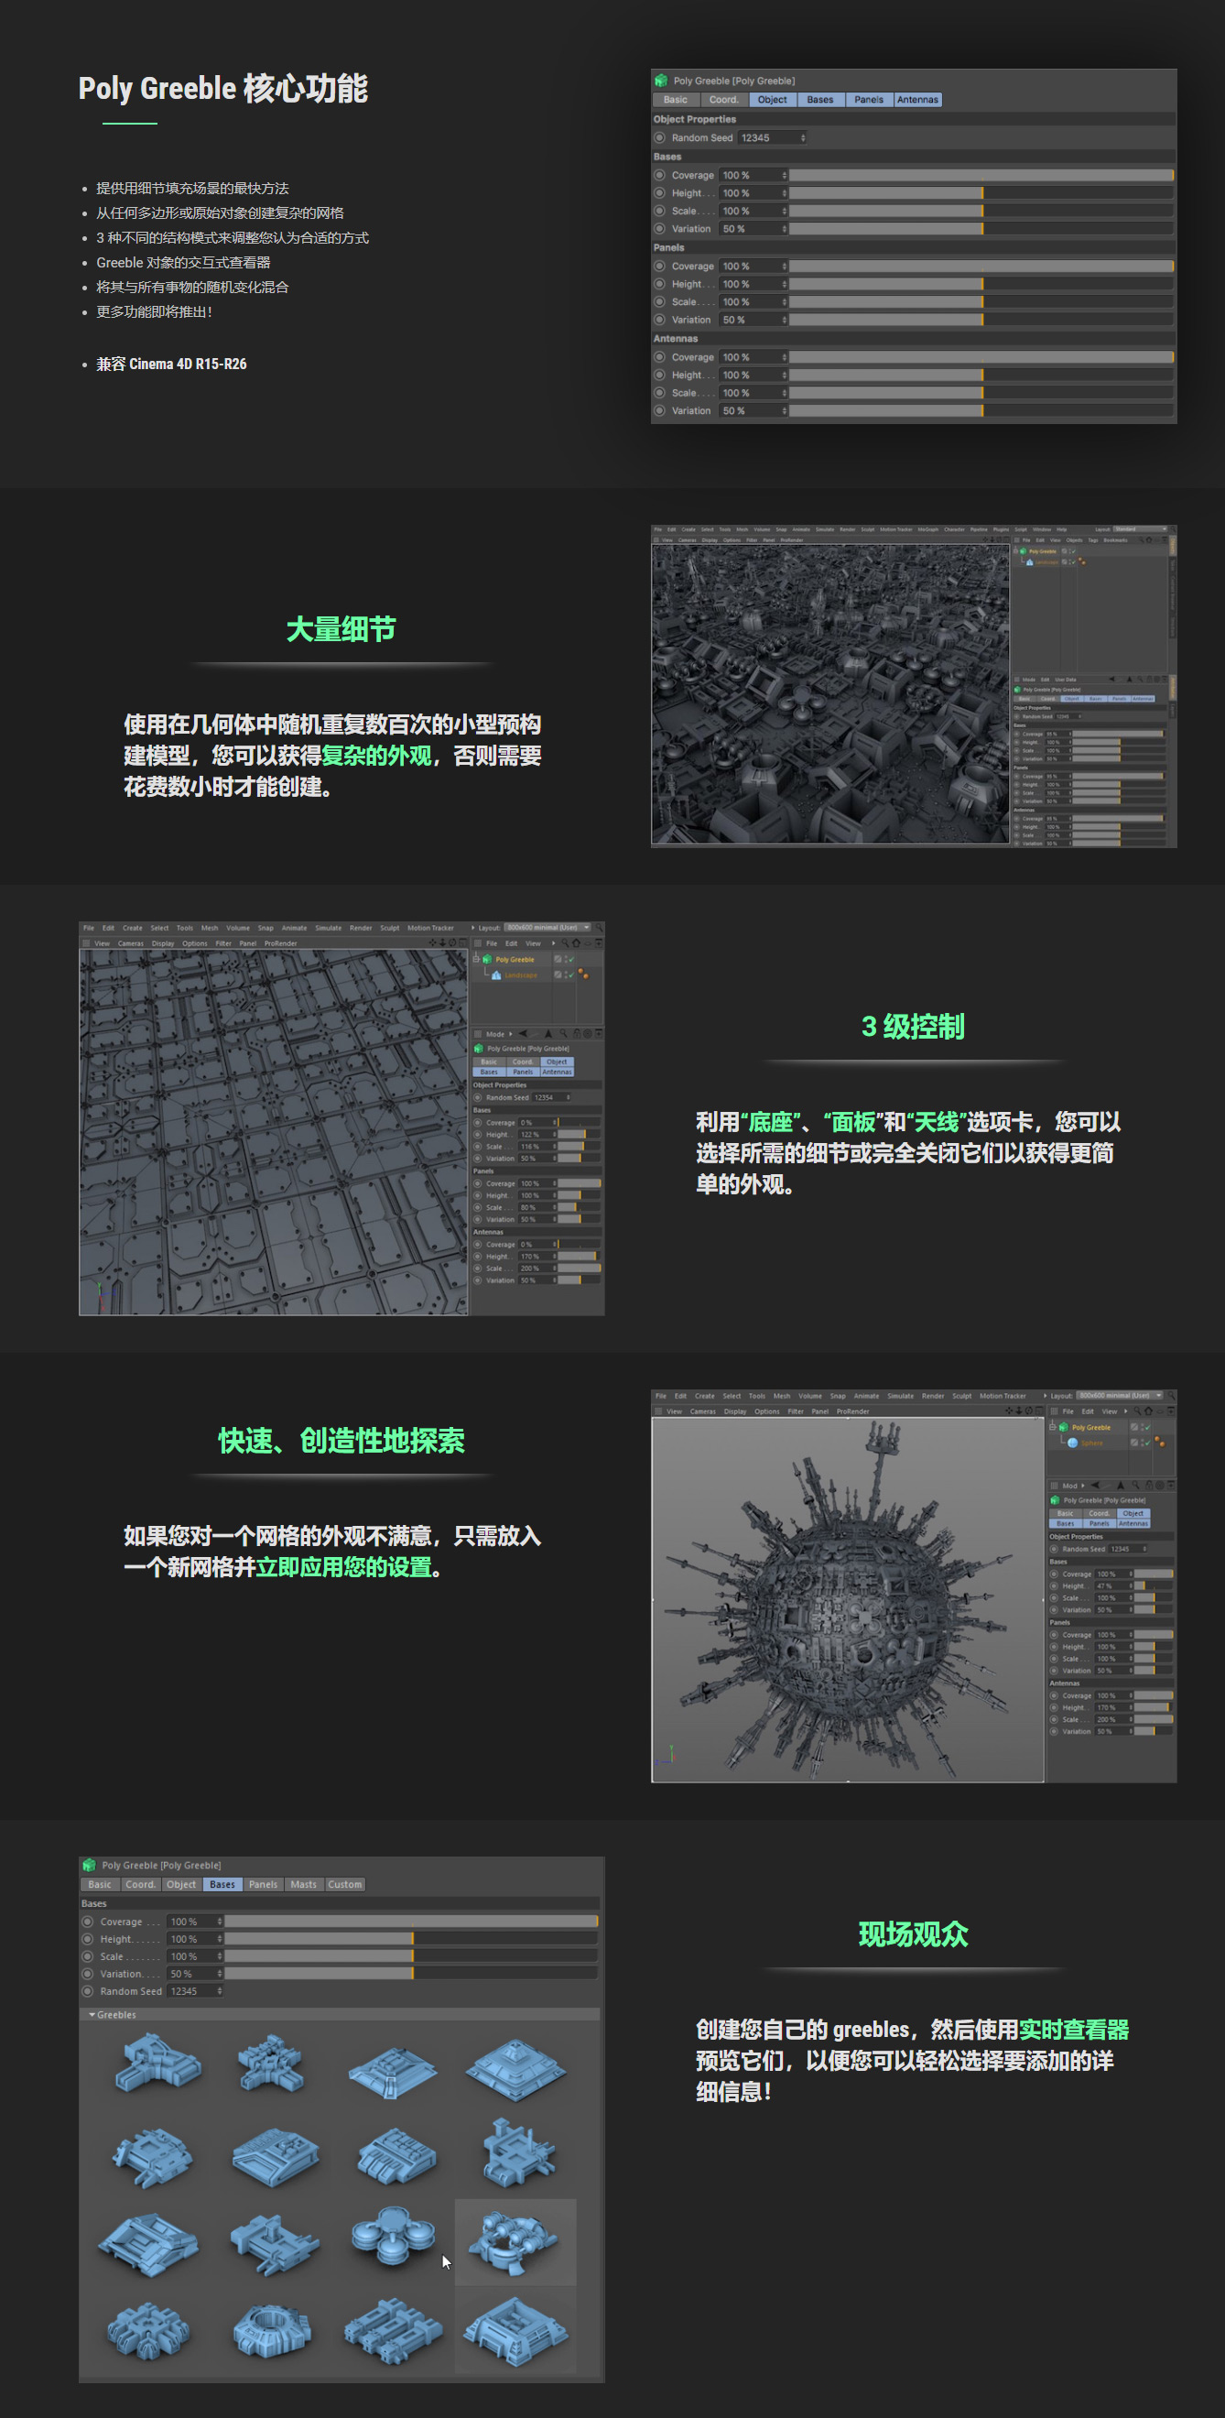Screen dimensions: 1225x2418
Task: Click object manager home icon in Landscape scene
Action: pos(577,943)
